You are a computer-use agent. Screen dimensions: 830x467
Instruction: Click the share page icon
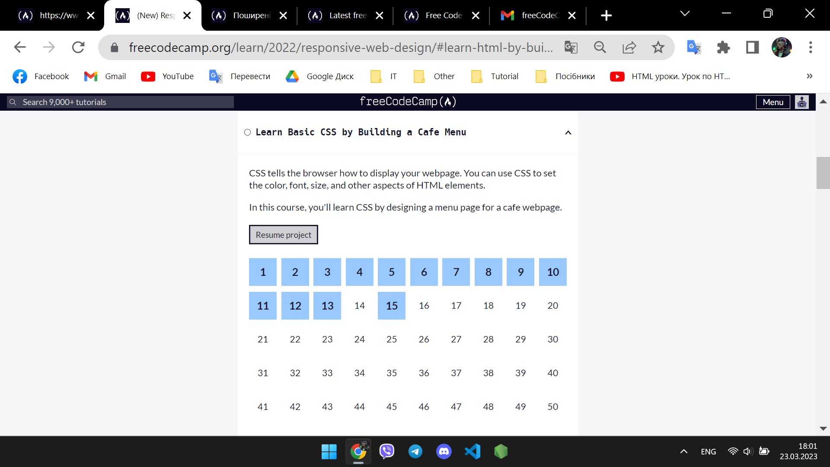(629, 47)
